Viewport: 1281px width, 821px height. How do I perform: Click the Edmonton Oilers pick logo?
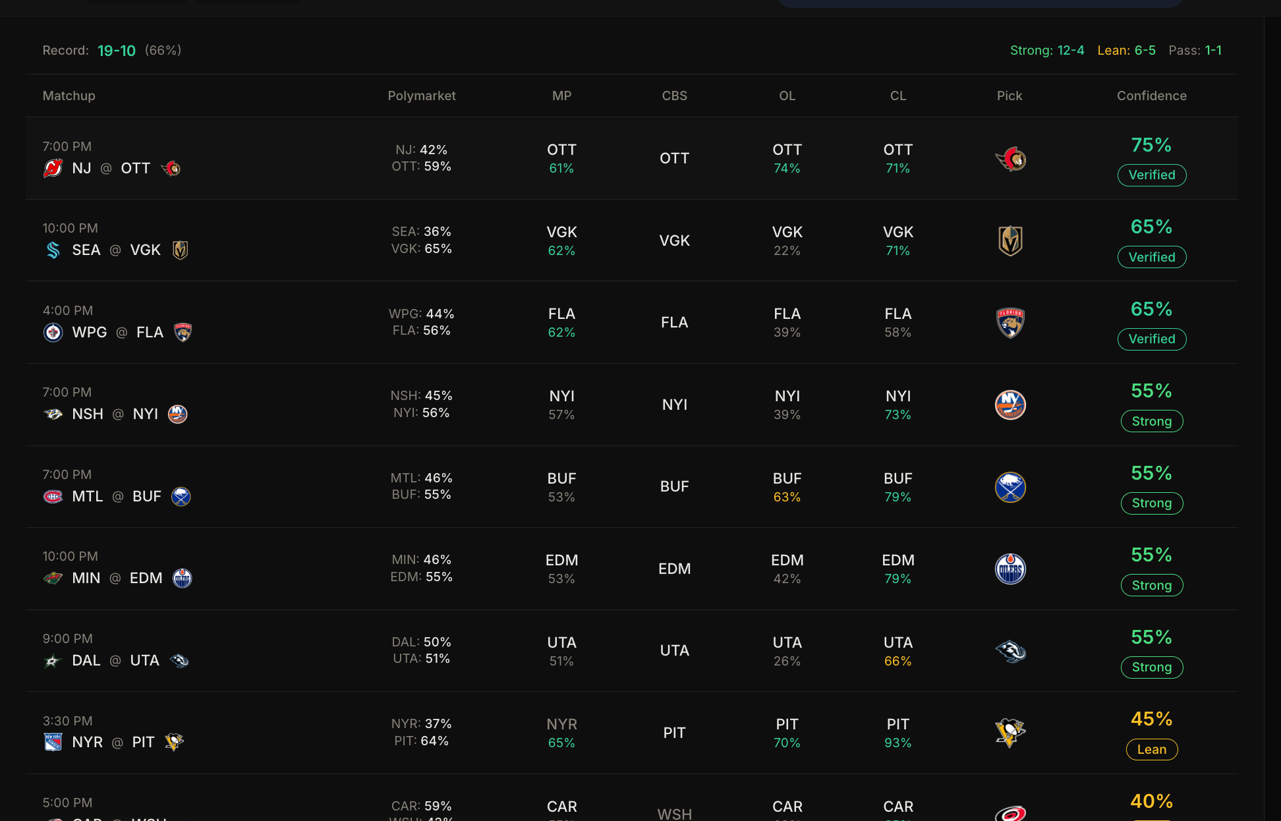click(x=1010, y=569)
